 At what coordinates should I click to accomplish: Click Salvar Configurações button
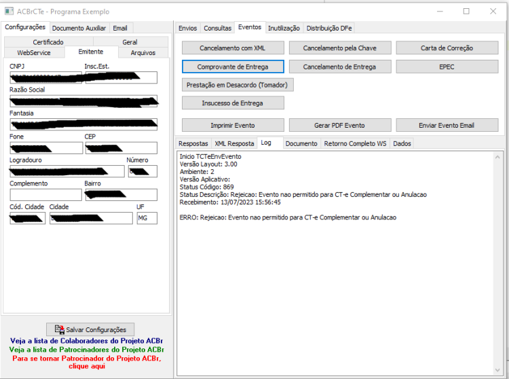90,329
